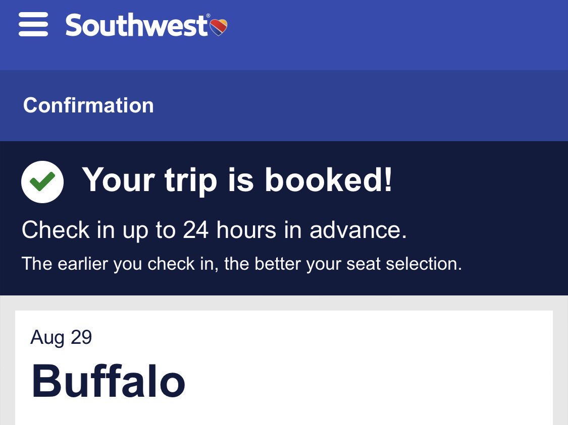This screenshot has height=425, width=568.
Task: Tap the white circle around the checkmark
Action: click(42, 181)
